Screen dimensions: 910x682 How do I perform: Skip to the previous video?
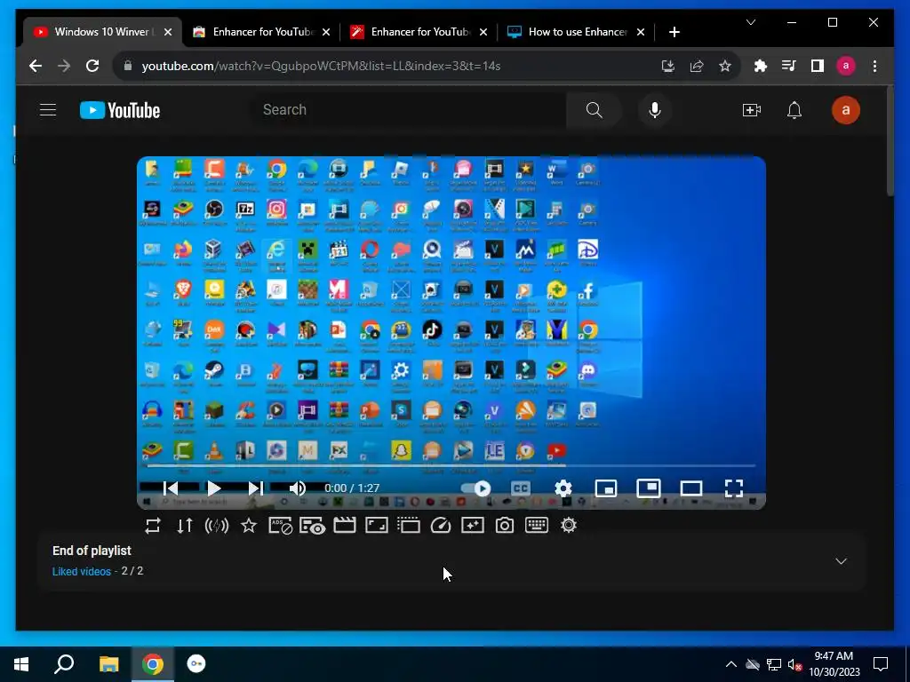171,488
